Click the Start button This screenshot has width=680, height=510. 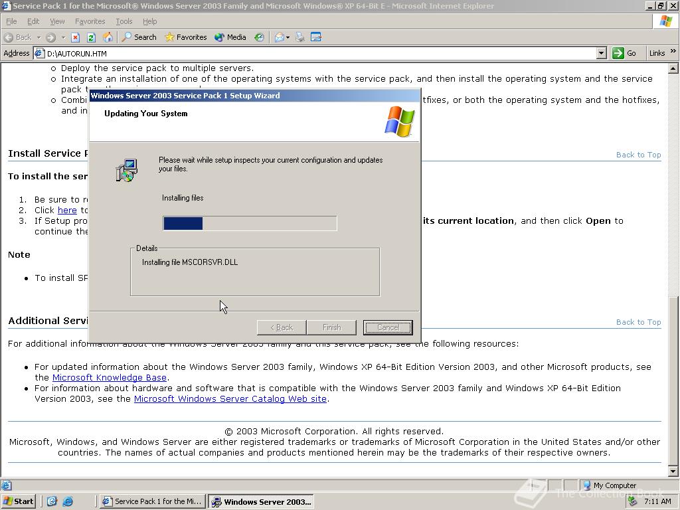(18, 501)
